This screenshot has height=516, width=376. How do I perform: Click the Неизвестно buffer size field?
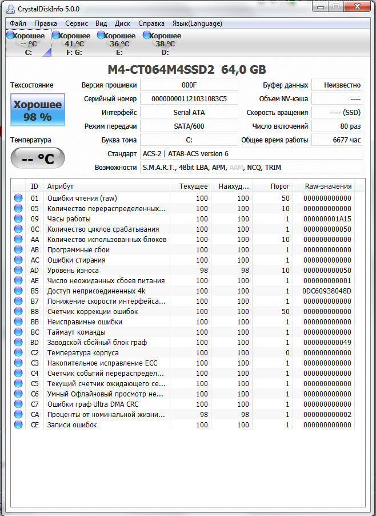[338, 85]
